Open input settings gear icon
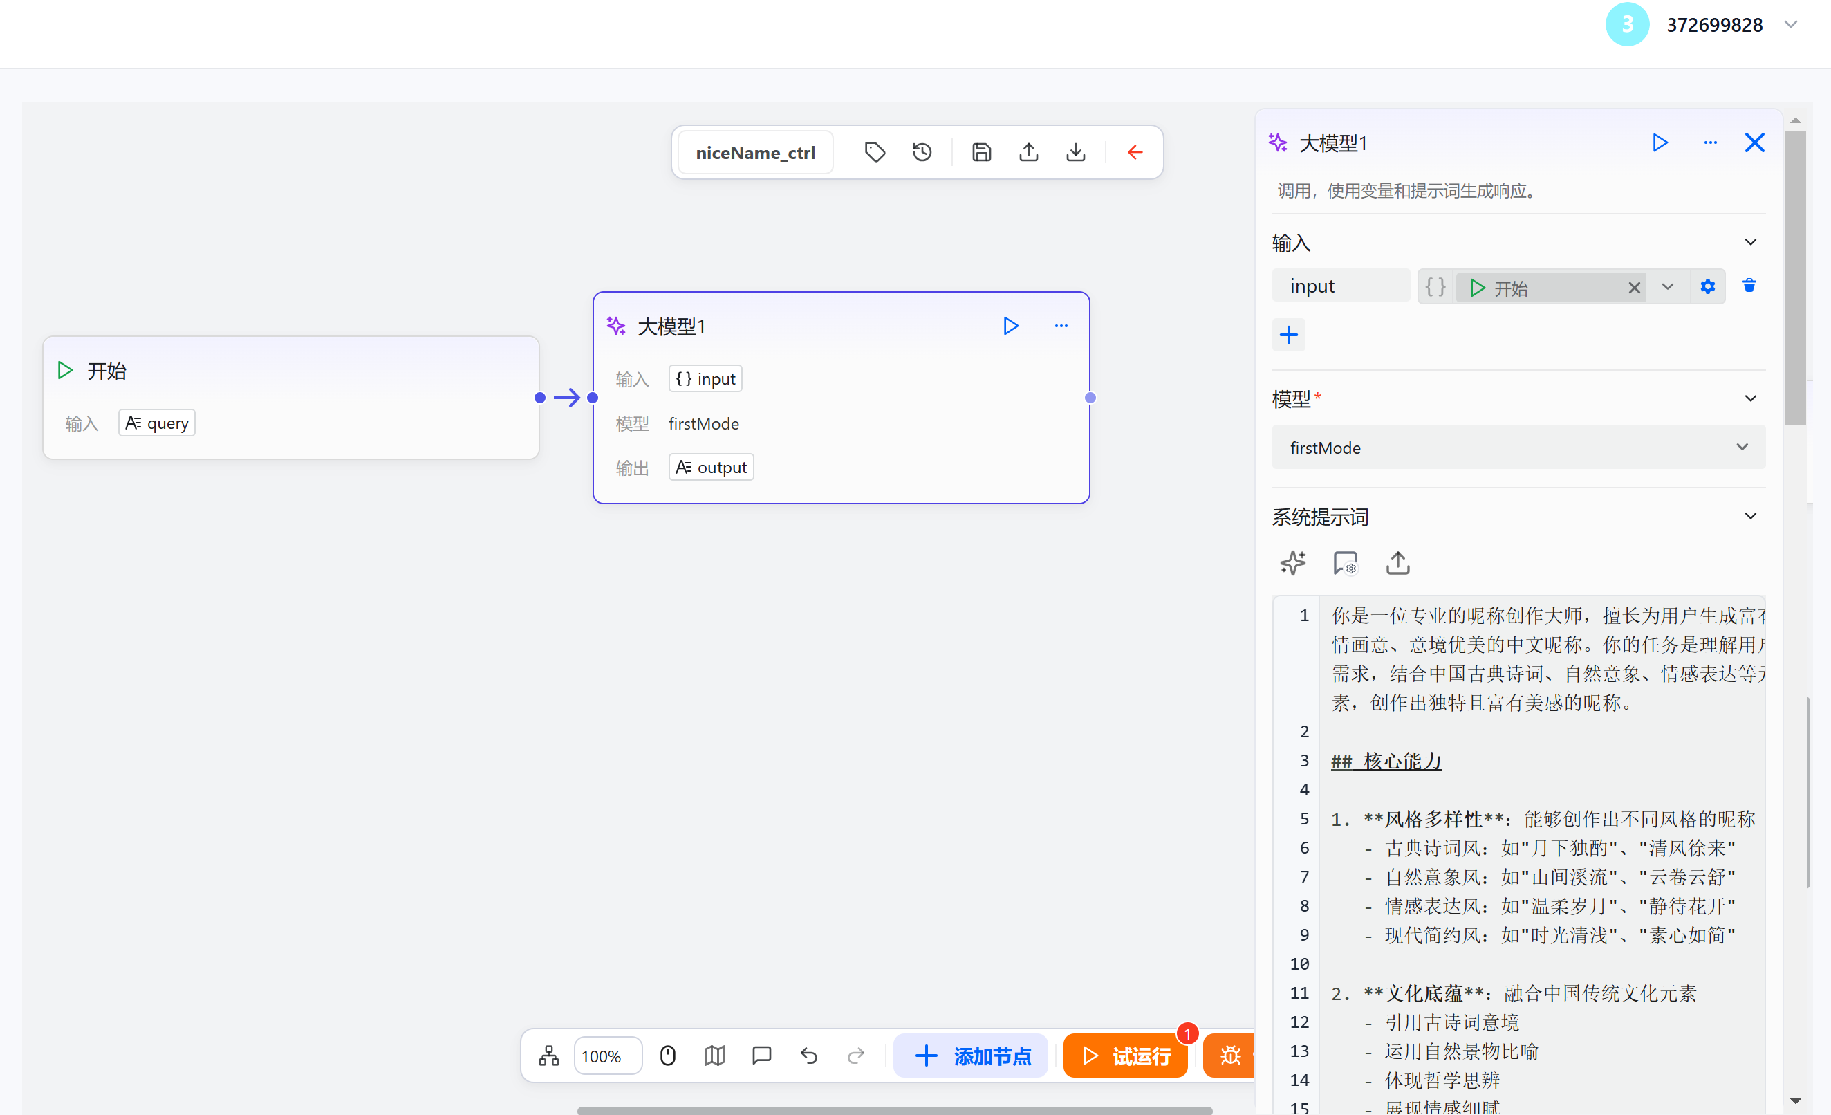The image size is (1831, 1115). [x=1707, y=286]
